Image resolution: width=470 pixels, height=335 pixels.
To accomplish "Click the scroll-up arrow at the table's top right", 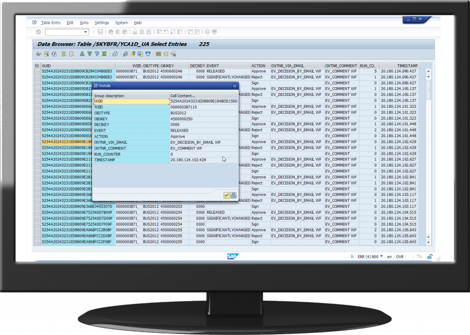I will 428,71.
